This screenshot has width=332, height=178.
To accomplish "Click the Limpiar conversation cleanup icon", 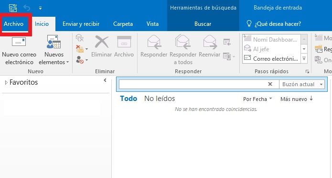I will click(80, 38).
